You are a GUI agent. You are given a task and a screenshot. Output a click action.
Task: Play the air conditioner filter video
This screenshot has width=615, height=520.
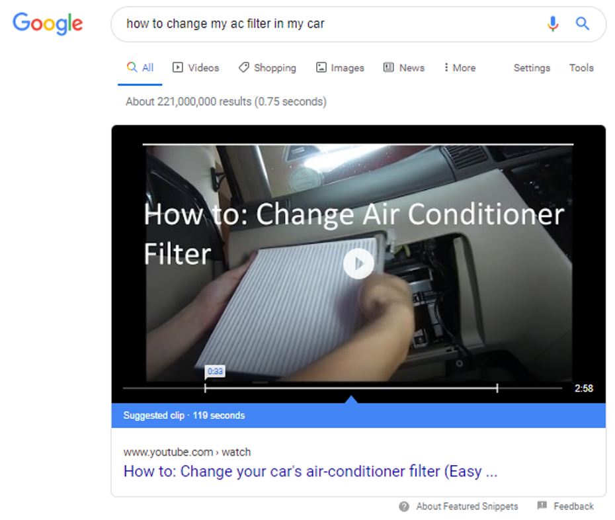(x=358, y=264)
